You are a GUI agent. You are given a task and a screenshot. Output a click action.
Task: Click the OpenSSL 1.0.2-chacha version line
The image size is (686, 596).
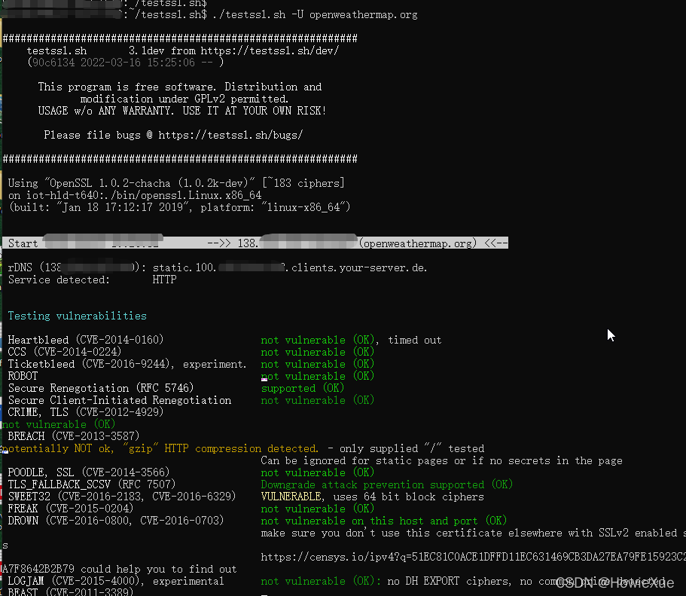point(176,183)
